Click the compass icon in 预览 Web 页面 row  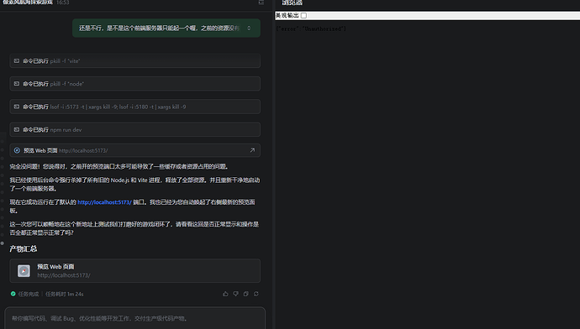17,150
